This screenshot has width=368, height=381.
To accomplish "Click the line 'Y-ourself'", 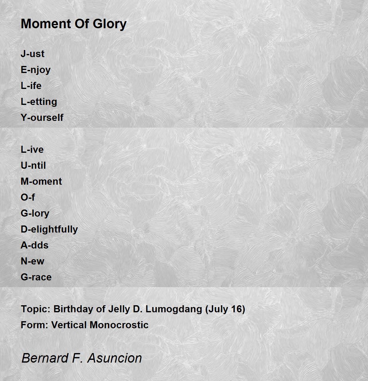I will point(42,117).
